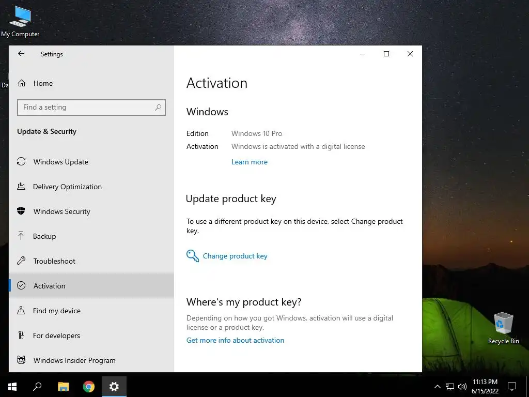Focus the Find a setting search box
Viewport: 529px width, 397px height.
click(x=91, y=108)
